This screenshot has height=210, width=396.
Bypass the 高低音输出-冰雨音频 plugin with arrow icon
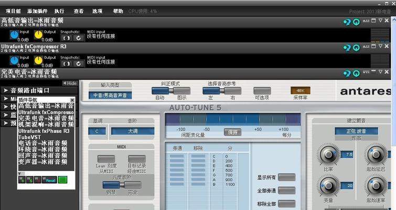(347, 22)
